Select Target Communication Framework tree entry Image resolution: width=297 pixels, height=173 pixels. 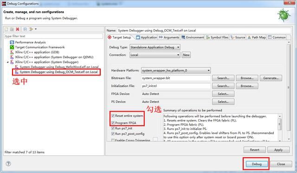pos(40,47)
